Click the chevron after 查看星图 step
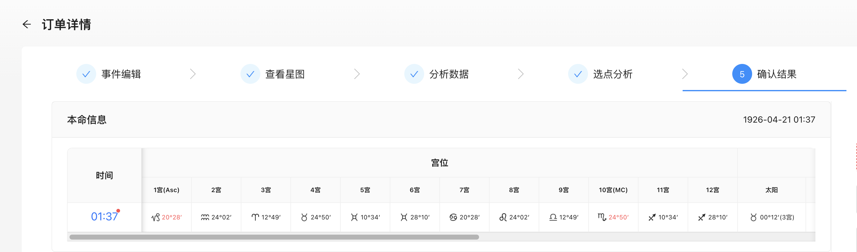Viewport: 857px width, 252px height. [x=357, y=74]
